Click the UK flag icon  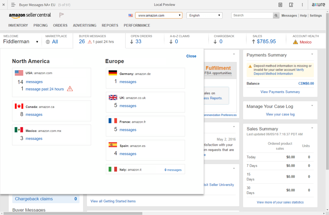pyautogui.click(x=113, y=97)
